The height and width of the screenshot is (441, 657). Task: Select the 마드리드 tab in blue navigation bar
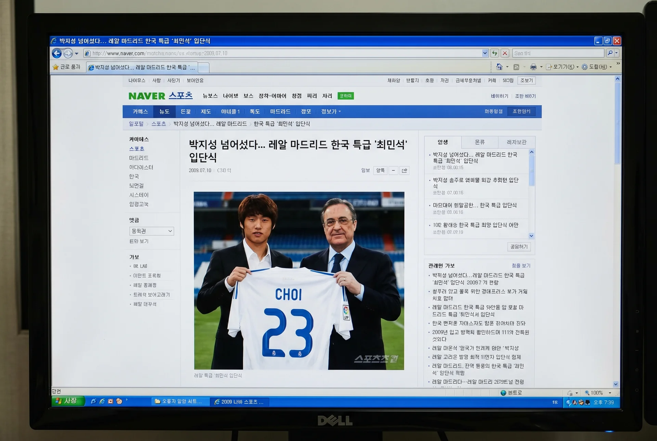coord(280,111)
